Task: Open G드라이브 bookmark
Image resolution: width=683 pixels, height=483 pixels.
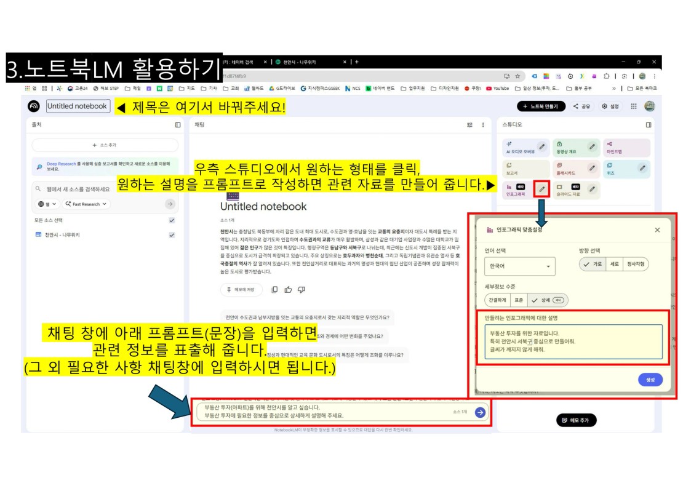Action: coord(282,89)
